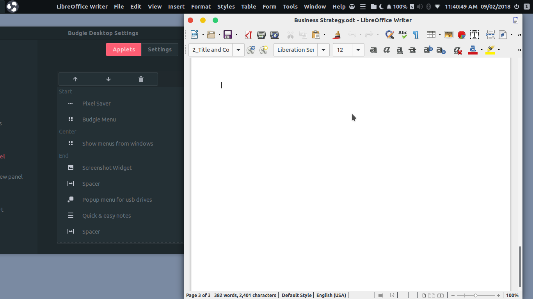
Task: Open the Table menu
Action: tap(249, 6)
